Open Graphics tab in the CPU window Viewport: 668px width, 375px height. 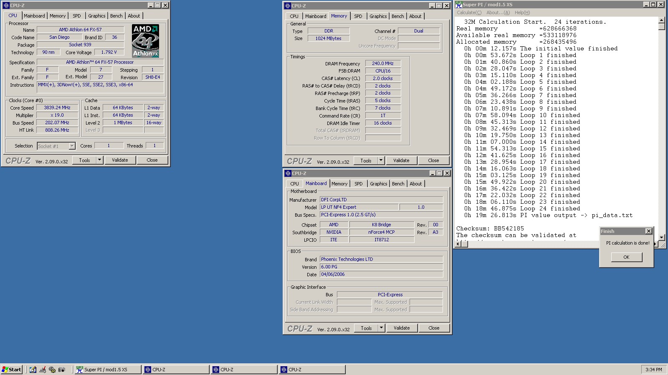tap(97, 16)
